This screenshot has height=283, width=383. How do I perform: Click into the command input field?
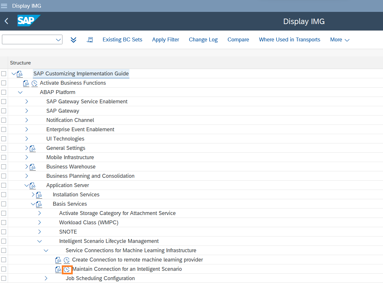tap(29, 40)
